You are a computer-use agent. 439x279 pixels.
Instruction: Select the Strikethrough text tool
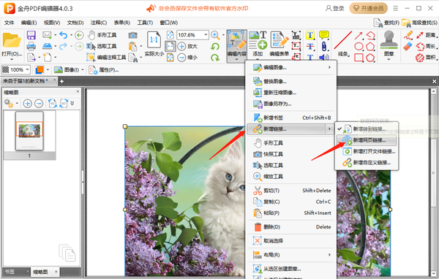tap(310, 47)
